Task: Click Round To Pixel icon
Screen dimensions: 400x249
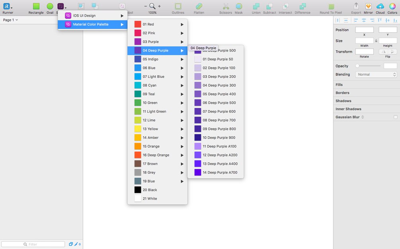Action: (x=331, y=6)
